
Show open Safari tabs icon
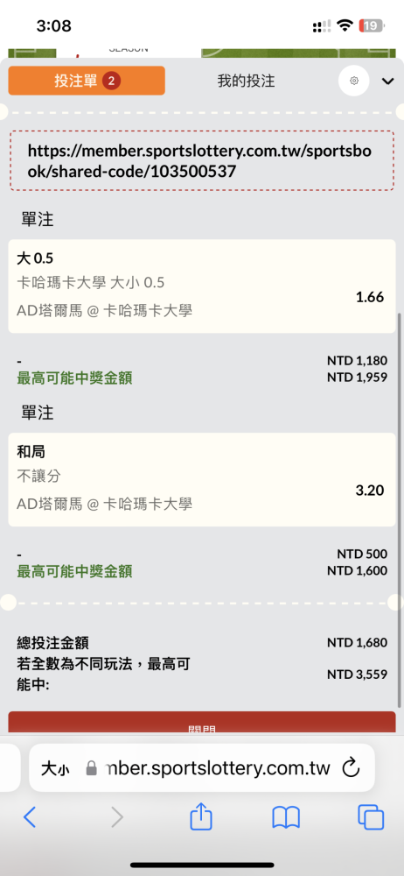click(371, 817)
